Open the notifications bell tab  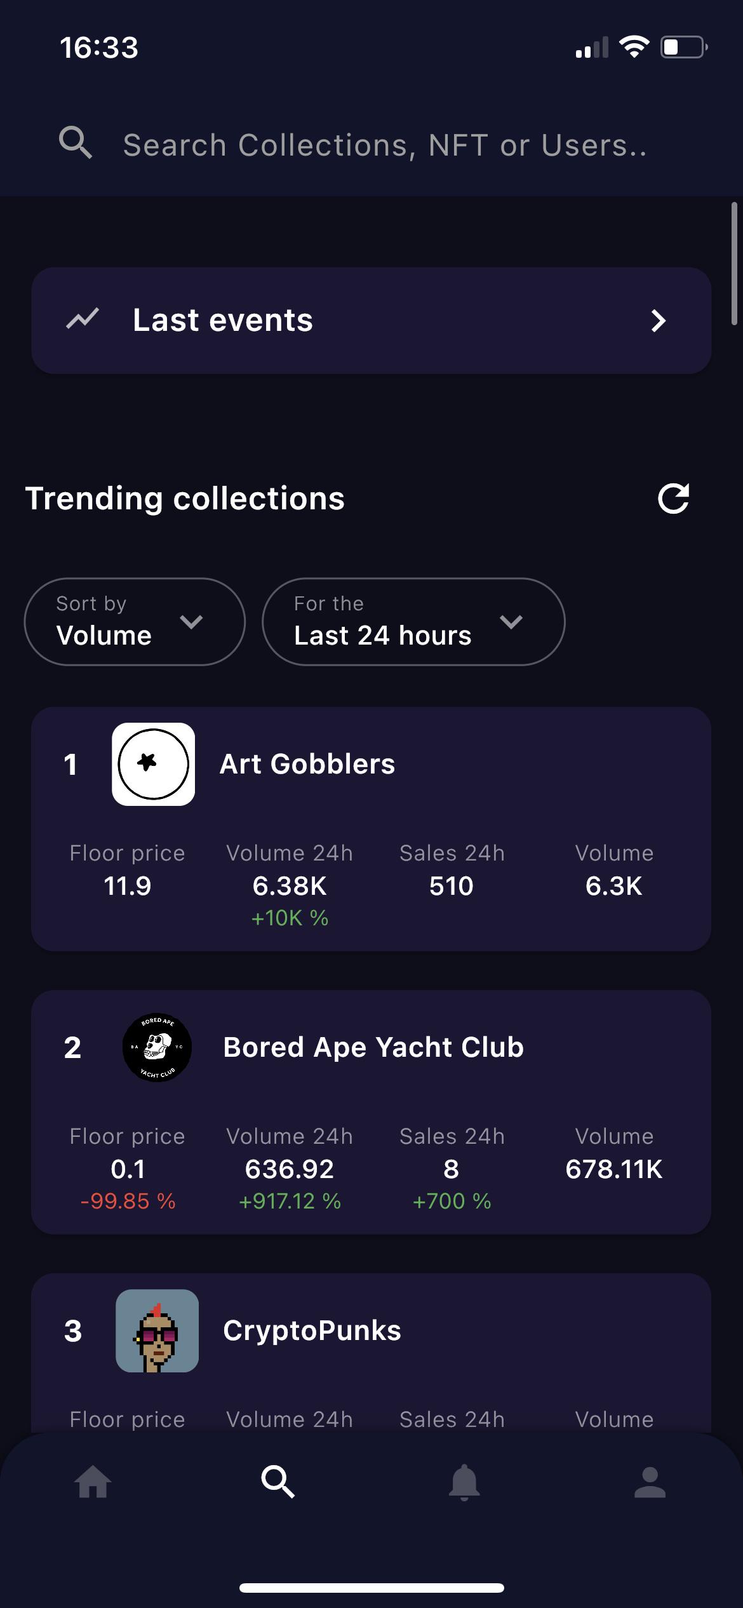click(464, 1482)
